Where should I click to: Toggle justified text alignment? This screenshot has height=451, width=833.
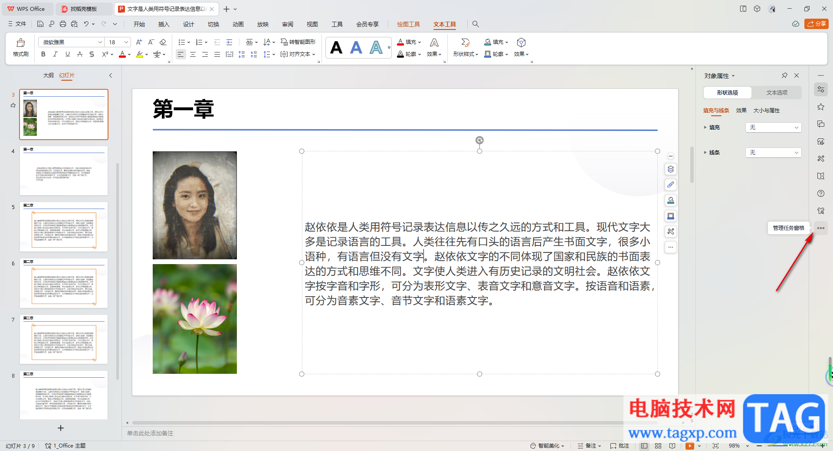coord(217,54)
